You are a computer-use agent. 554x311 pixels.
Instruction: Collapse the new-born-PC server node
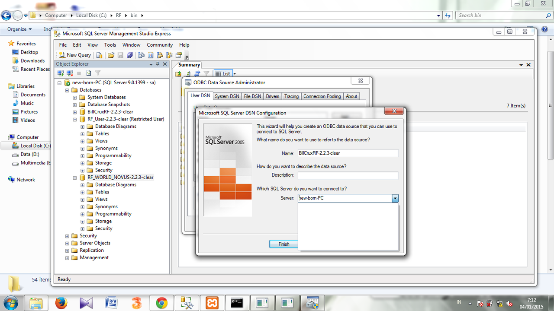click(59, 83)
